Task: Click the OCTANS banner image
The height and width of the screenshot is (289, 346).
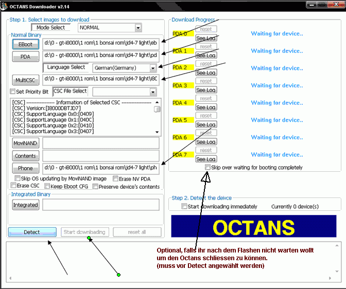Action: (254, 226)
